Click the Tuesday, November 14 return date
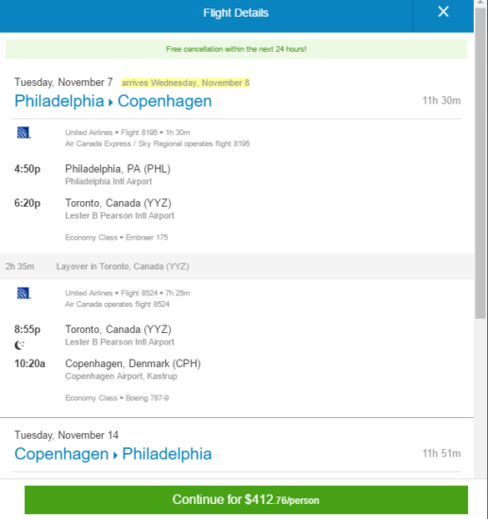 [x=66, y=435]
